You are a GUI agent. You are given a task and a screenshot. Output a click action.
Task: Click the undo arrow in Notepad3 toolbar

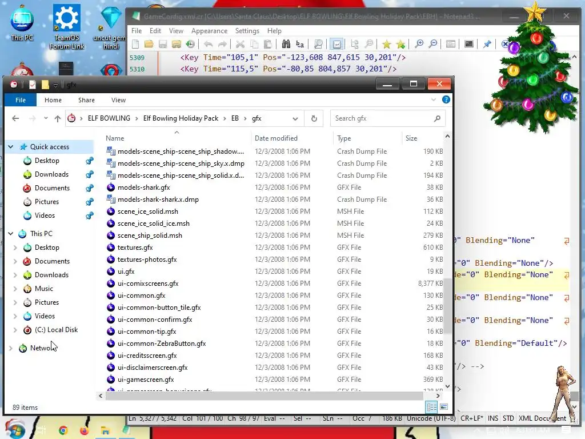tap(208, 45)
